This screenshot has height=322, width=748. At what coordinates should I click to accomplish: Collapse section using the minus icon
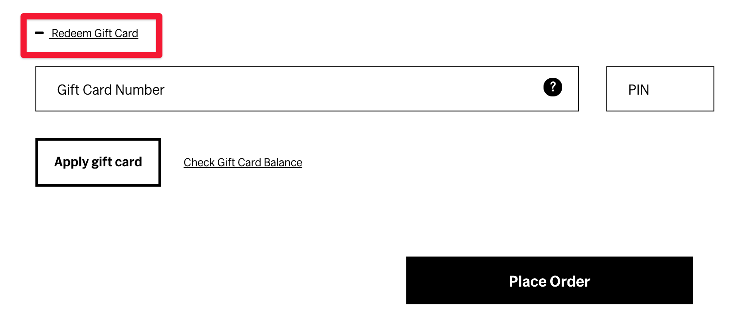39,33
